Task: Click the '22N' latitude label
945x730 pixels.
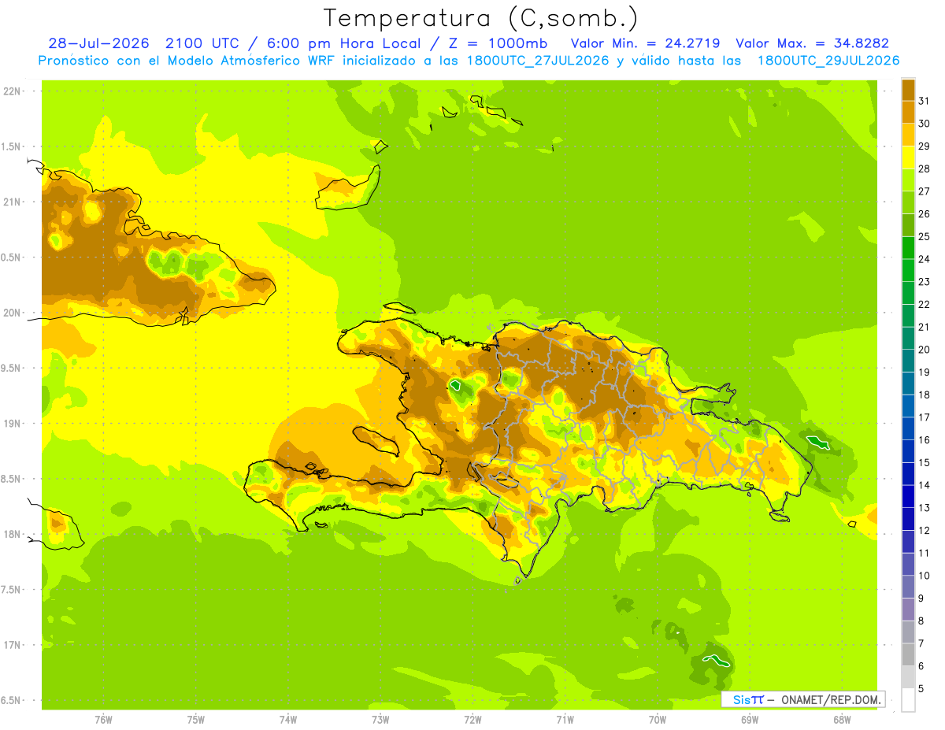Action: 11,91
